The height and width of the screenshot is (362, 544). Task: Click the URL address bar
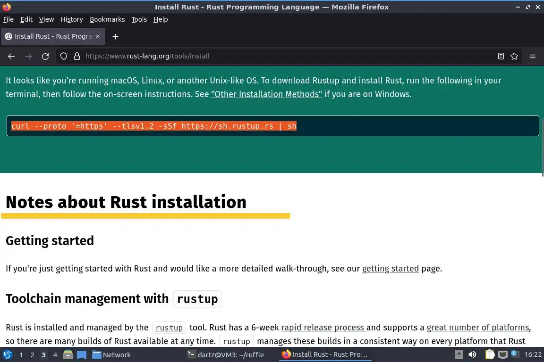288,56
